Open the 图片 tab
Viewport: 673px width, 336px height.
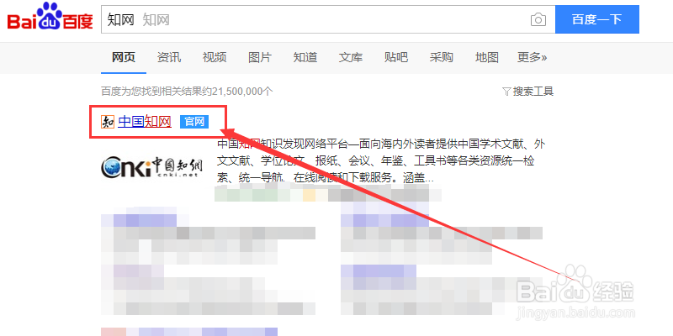(260, 57)
